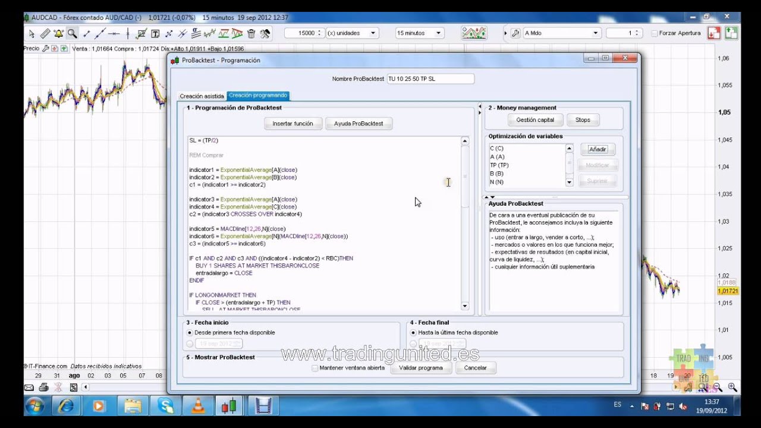This screenshot has height=428, width=761.
Task: Open Windows Explorer folder in taskbar
Action: pos(132,406)
